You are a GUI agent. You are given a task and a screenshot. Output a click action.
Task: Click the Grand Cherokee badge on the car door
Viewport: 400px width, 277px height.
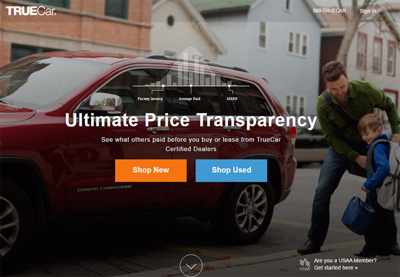[104, 188]
